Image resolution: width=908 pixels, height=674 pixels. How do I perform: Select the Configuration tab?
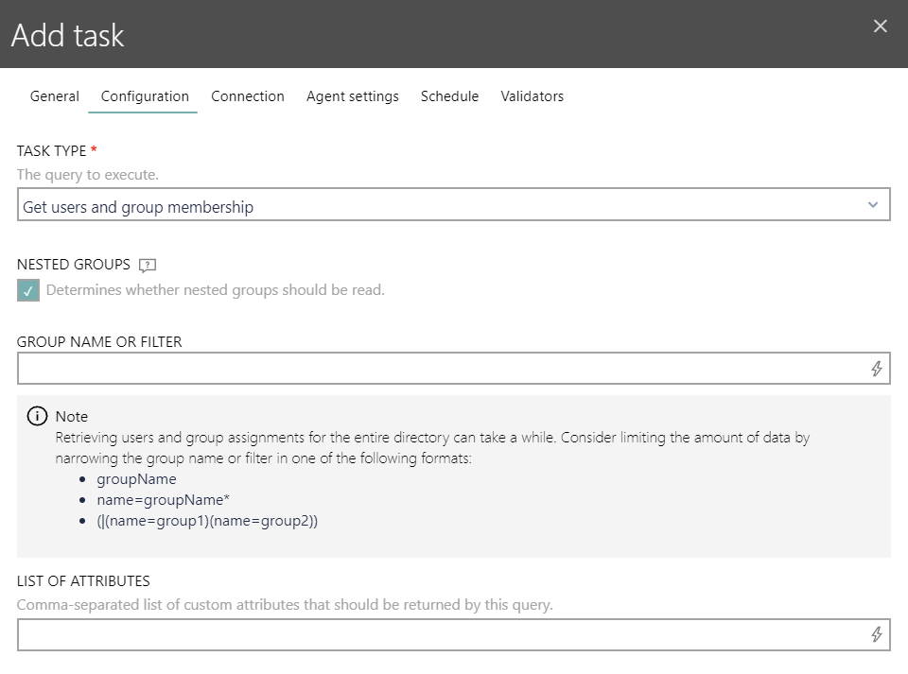(145, 96)
